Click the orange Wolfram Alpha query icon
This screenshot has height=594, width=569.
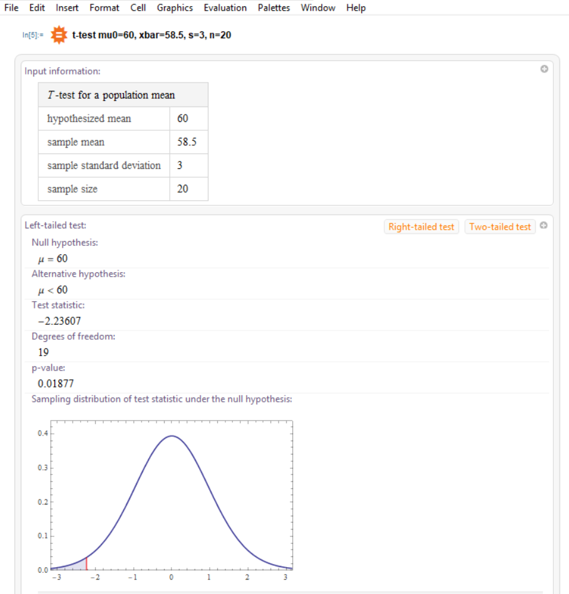pyautogui.click(x=59, y=35)
